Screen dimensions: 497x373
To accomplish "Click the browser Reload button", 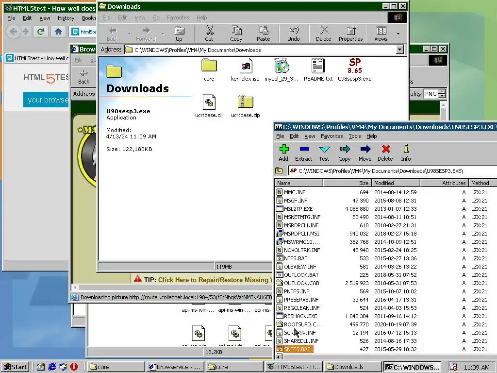I will pyautogui.click(x=40, y=32).
